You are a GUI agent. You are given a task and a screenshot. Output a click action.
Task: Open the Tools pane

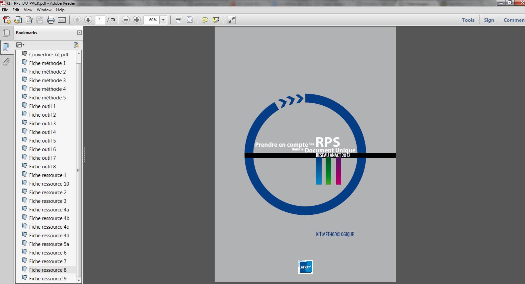click(468, 20)
